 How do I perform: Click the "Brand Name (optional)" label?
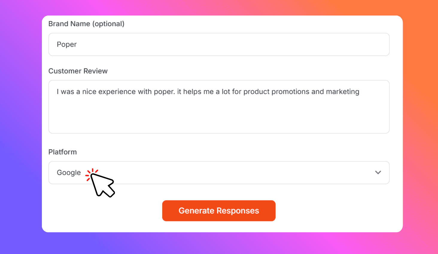point(86,24)
